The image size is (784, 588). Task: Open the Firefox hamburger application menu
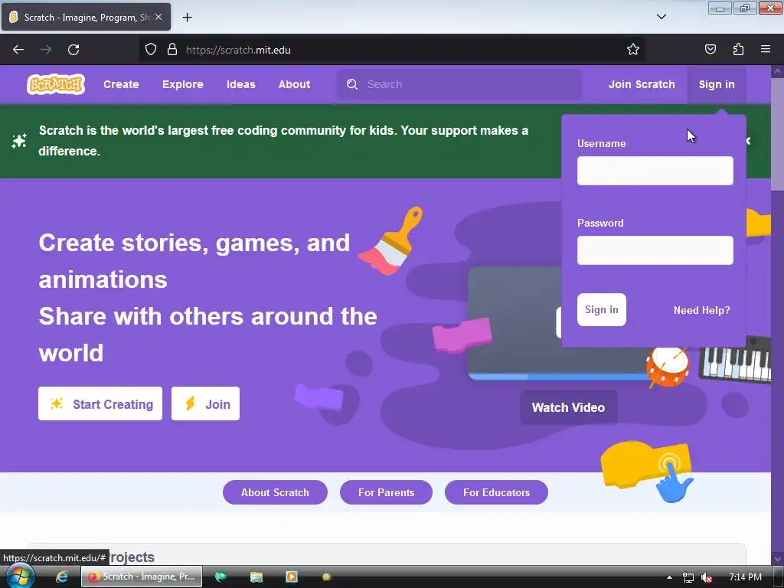[x=766, y=49]
